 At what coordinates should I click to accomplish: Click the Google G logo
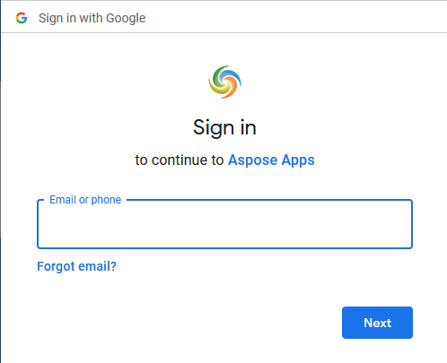22,18
